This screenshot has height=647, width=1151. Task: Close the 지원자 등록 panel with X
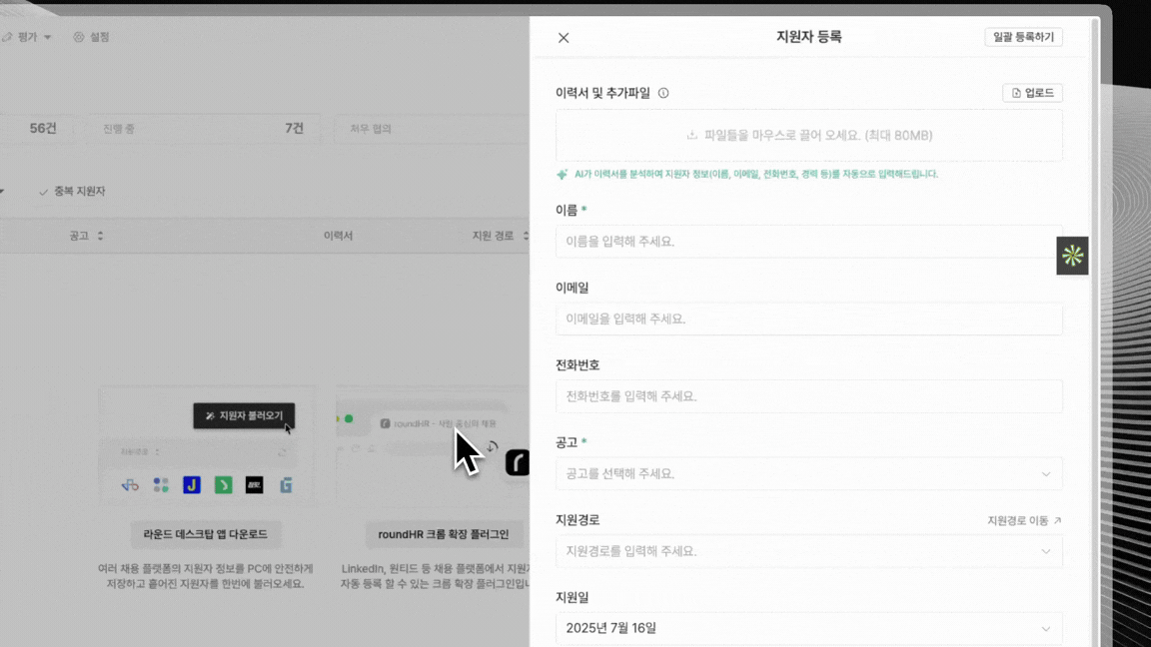[x=564, y=38]
